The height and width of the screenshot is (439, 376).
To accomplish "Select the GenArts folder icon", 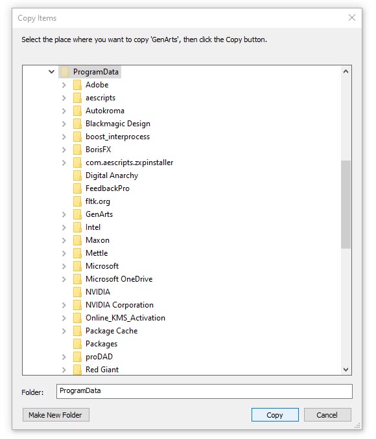I will pos(77,214).
